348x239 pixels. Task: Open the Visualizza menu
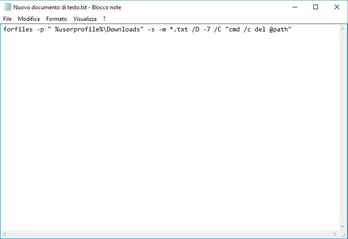point(85,19)
